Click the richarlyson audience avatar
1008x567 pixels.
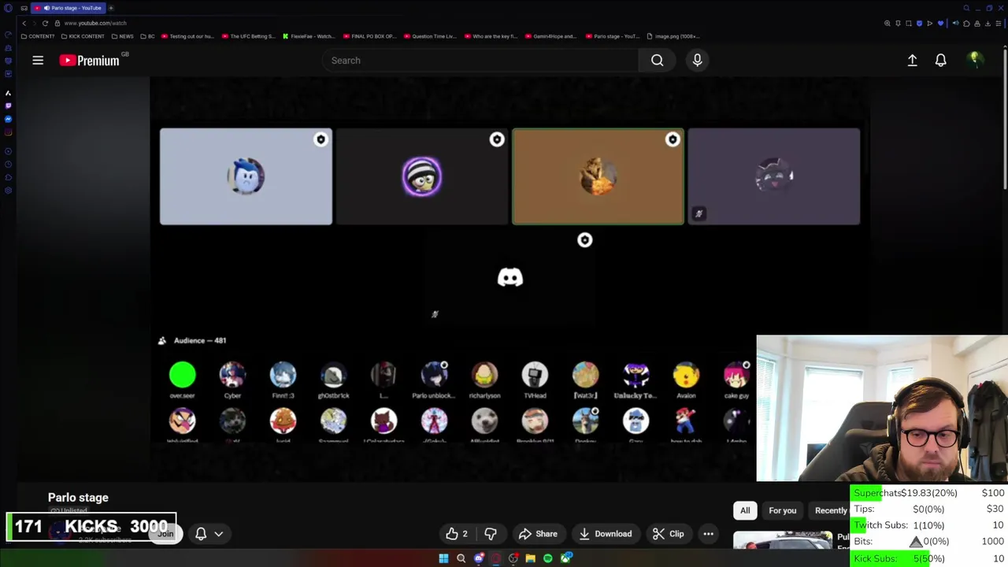(x=484, y=375)
